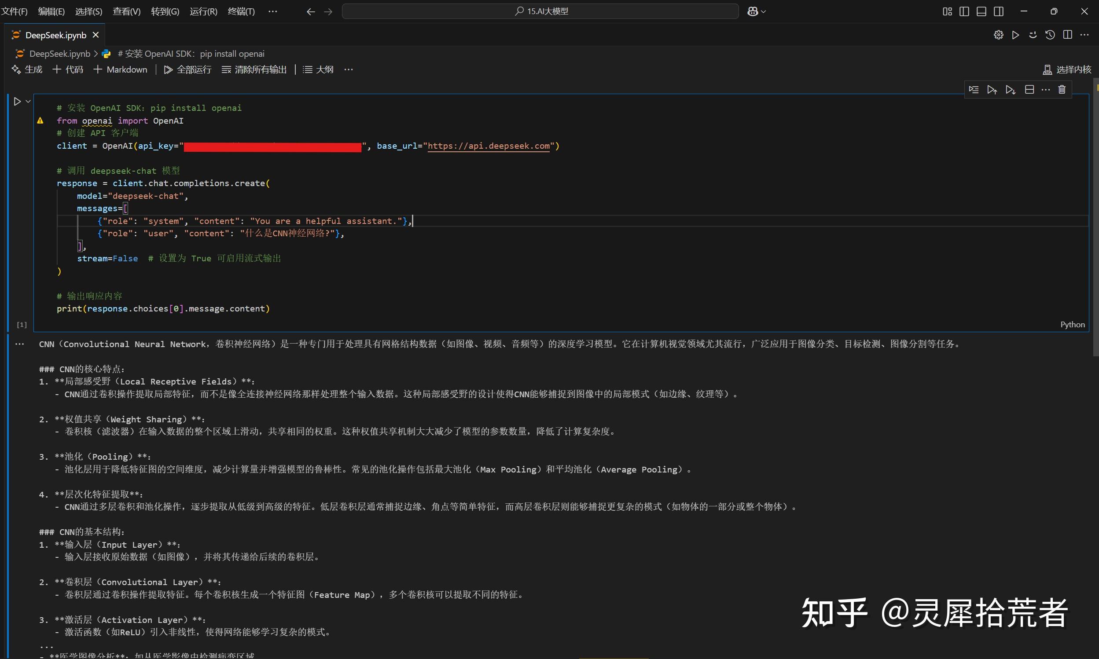Open the 选择内核 kernel picker
The image size is (1099, 659).
coord(1066,69)
